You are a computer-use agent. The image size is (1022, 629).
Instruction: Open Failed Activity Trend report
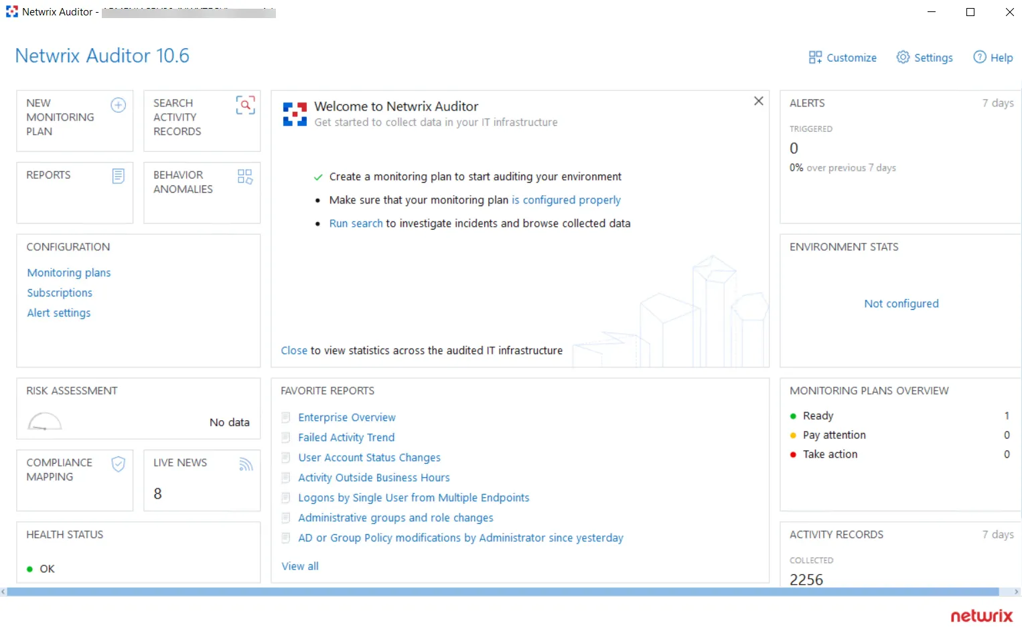pyautogui.click(x=346, y=438)
